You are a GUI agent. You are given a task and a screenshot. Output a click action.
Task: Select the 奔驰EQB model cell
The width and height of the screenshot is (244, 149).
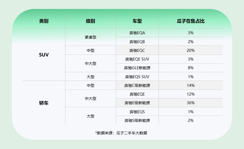[x=137, y=42]
